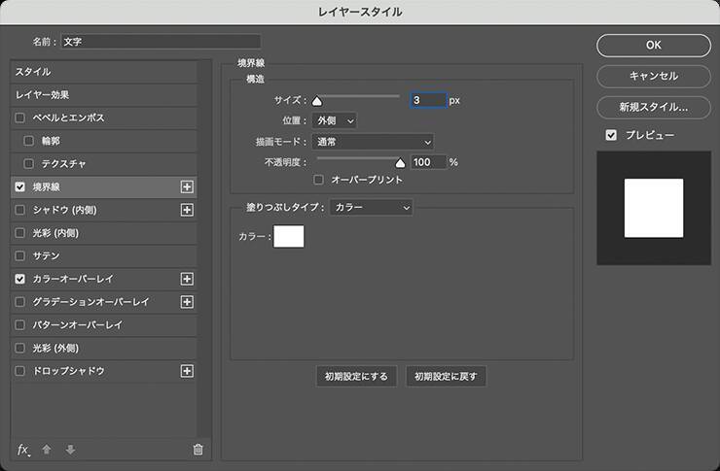Image resolution: width=720 pixels, height=471 pixels.
Task: Add another カラーオーバーレイ with plus icon
Action: click(188, 279)
